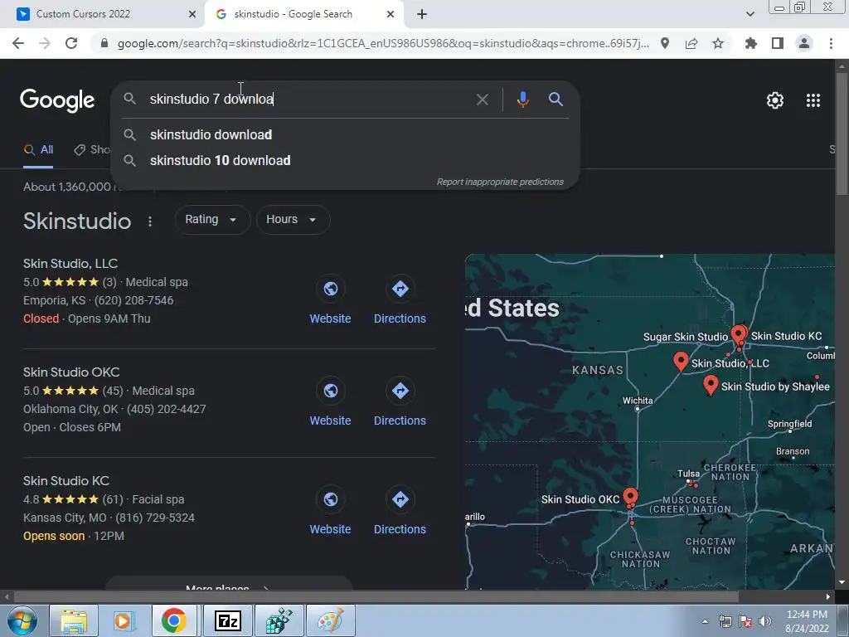Close the skinstudio Google Search tab
This screenshot has width=849, height=637.
click(x=391, y=14)
